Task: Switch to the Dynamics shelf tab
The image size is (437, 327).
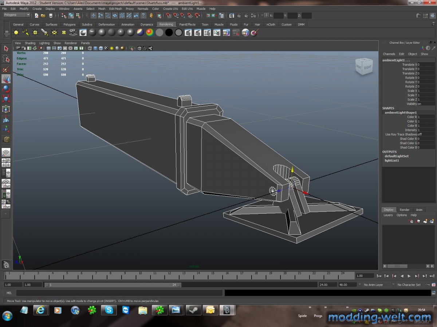Action: tap(147, 25)
